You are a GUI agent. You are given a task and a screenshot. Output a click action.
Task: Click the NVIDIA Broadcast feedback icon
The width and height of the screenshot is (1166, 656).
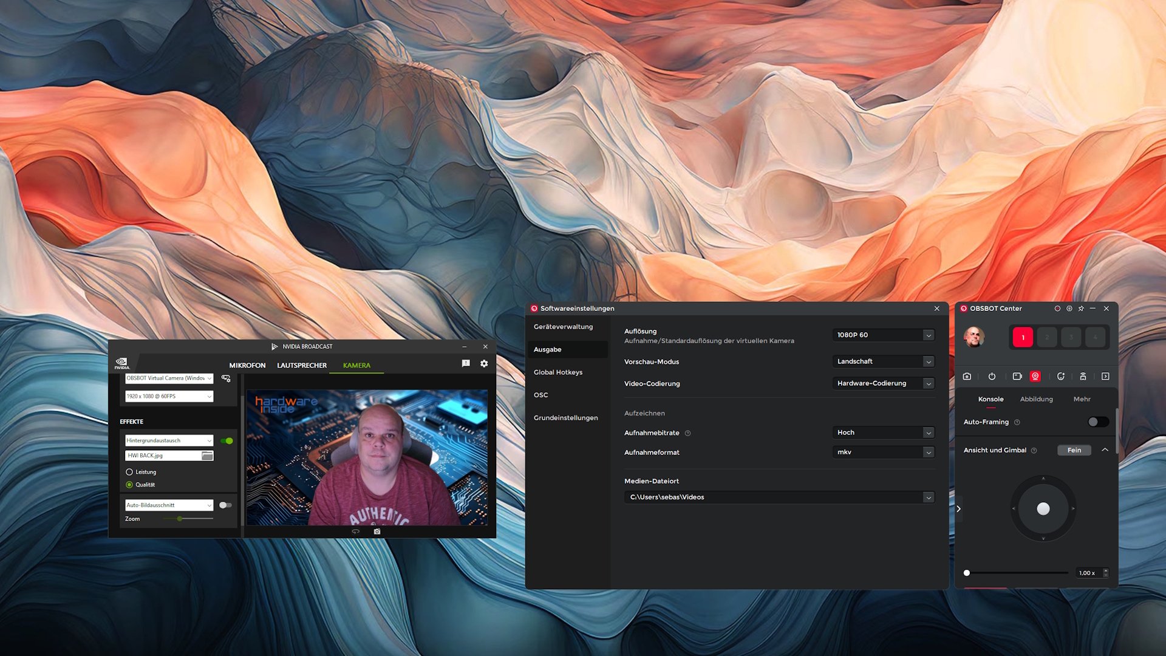(x=466, y=364)
